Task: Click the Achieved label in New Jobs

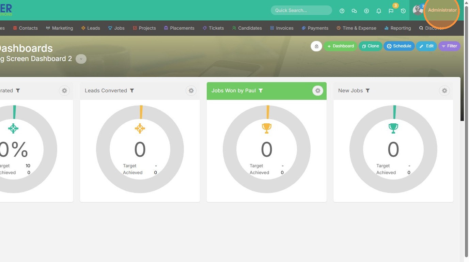Action: point(386,173)
